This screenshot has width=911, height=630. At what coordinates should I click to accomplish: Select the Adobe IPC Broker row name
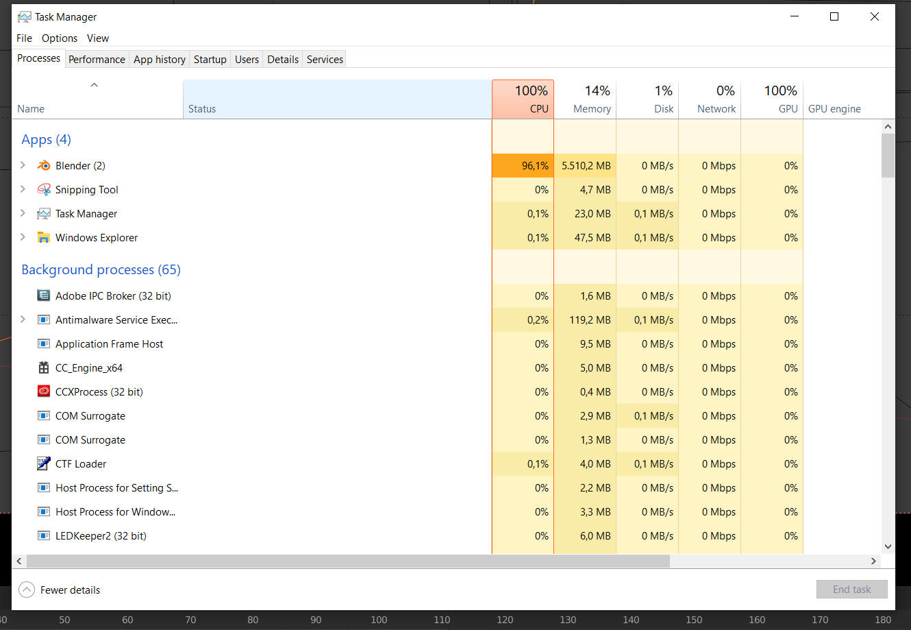point(113,296)
